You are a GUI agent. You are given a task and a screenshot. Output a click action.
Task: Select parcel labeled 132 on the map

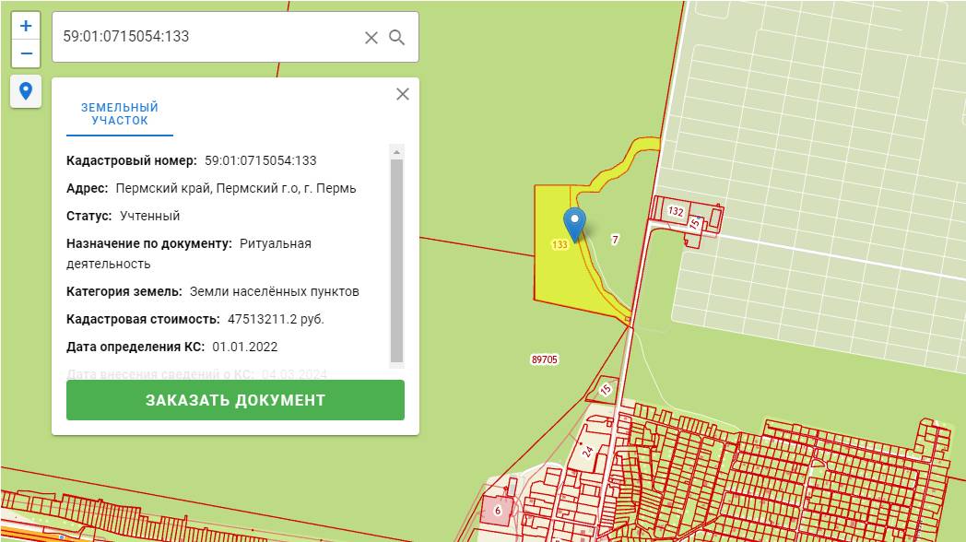pos(676,212)
